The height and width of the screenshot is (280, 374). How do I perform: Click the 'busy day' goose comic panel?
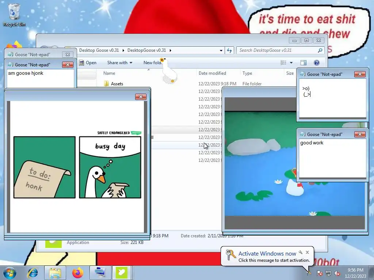coord(110,167)
